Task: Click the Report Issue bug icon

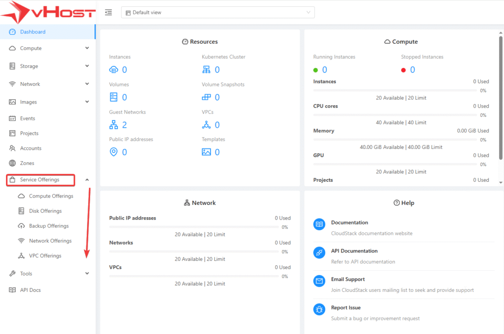Action: point(319,309)
